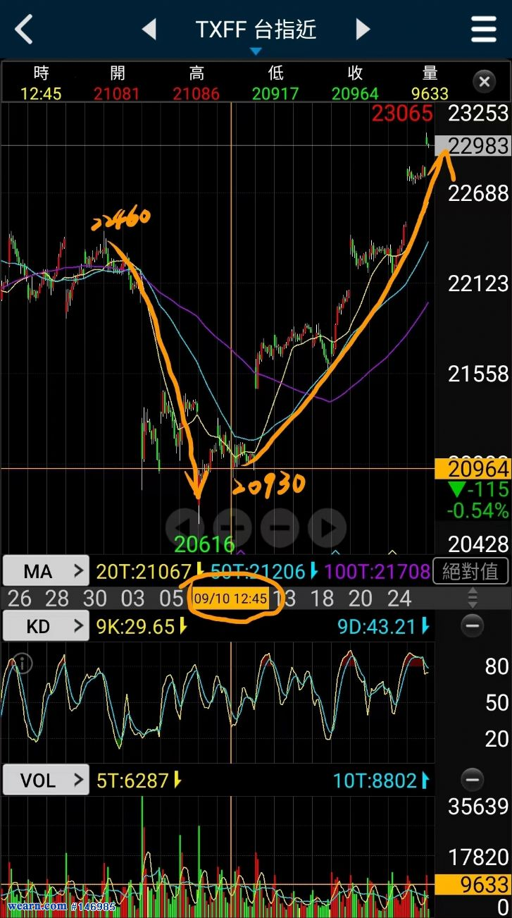
Task: Expand the MA indicator selector
Action: pyautogui.click(x=46, y=570)
